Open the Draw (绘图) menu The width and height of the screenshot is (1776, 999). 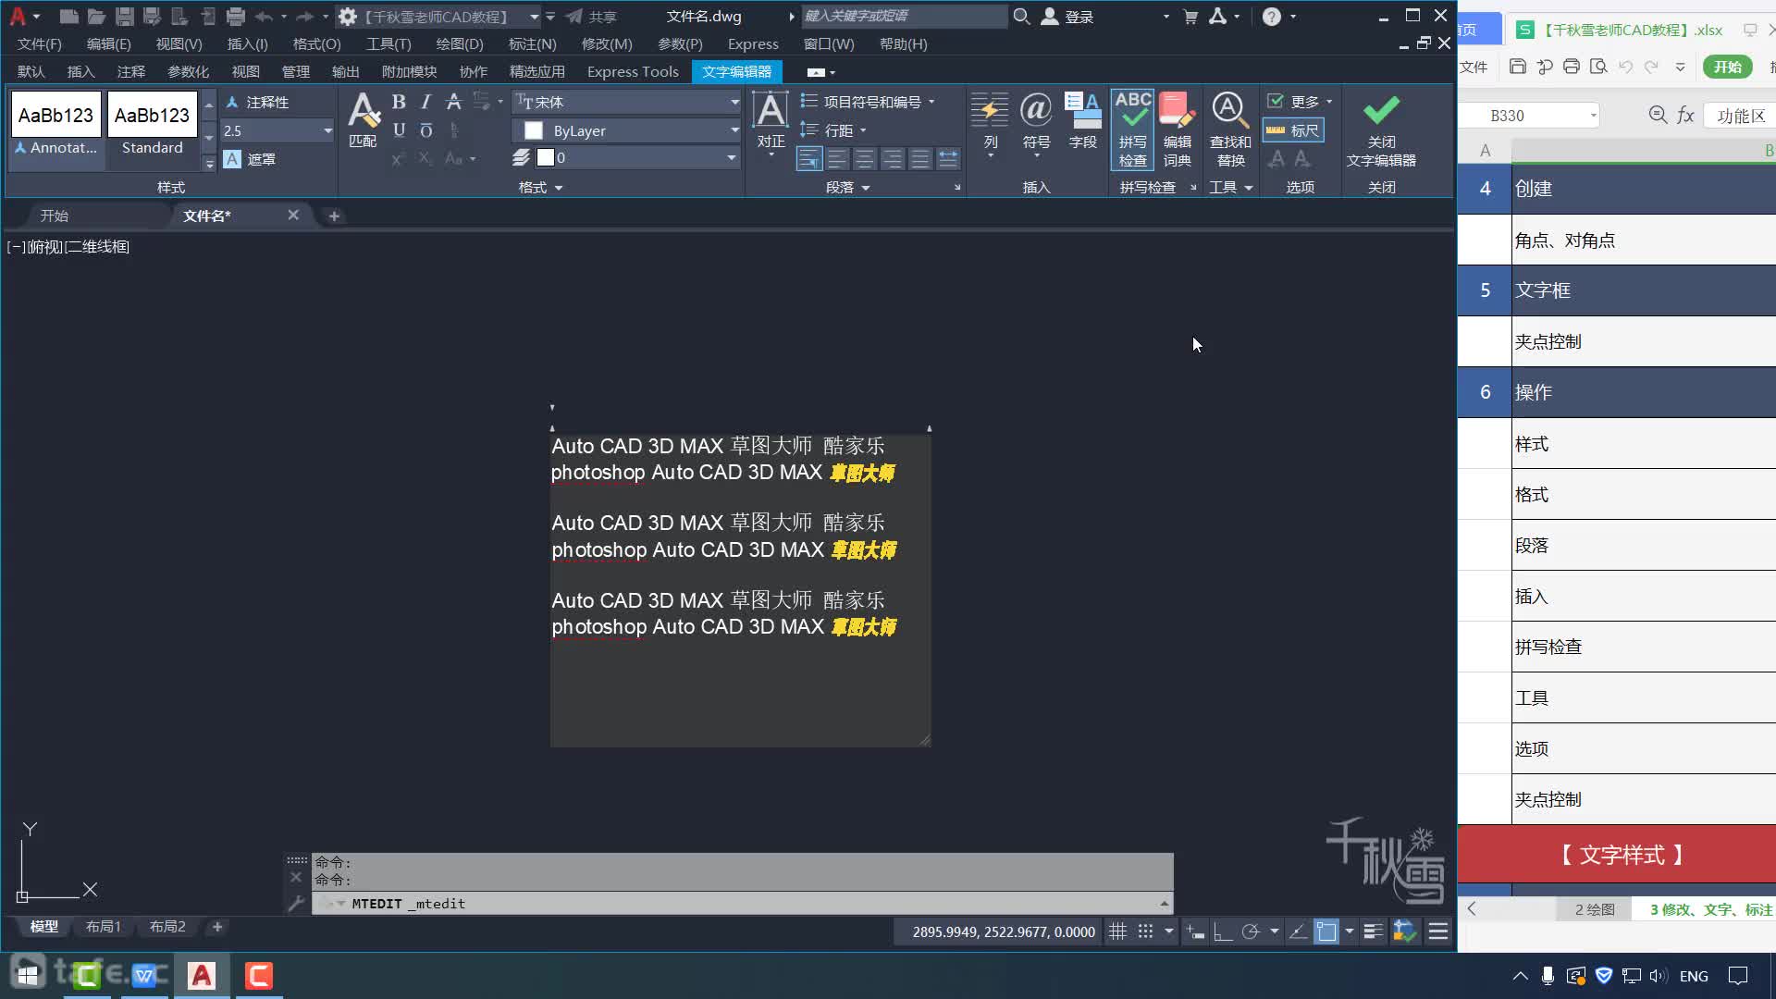pos(460,43)
